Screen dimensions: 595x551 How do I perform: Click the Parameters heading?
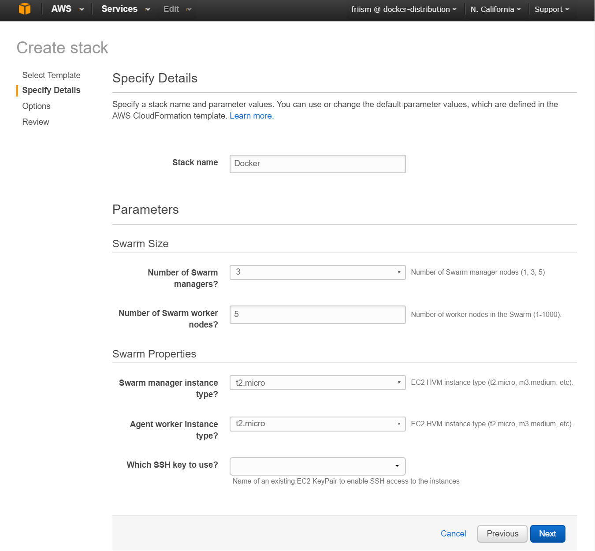[x=145, y=210]
